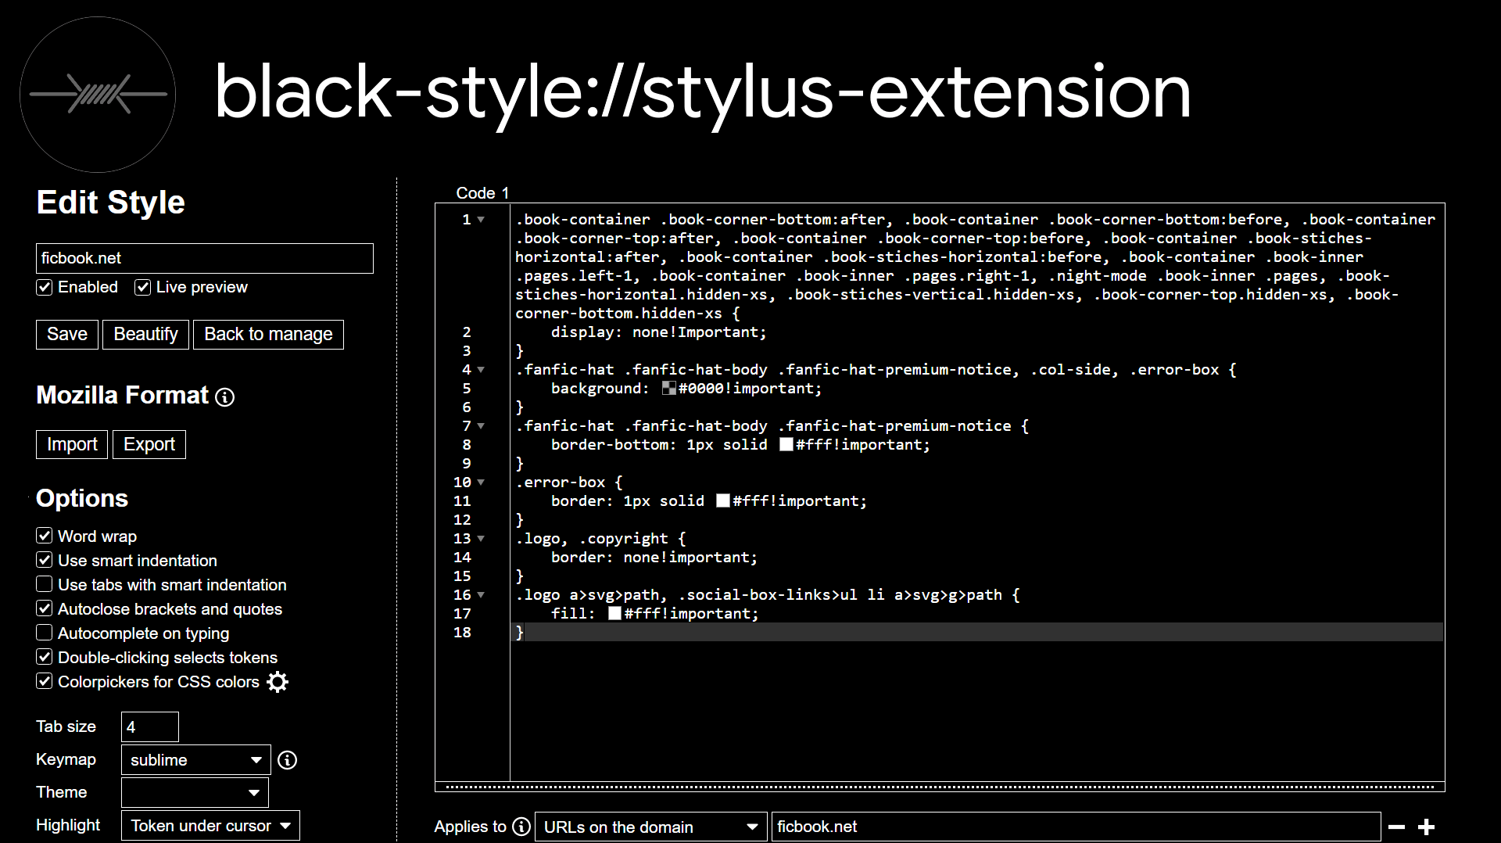Remove the applies-to rule with minus icon

click(x=1397, y=827)
